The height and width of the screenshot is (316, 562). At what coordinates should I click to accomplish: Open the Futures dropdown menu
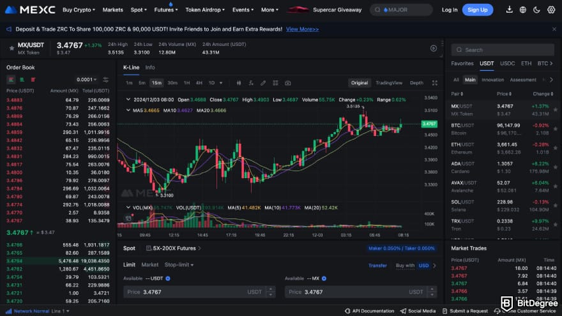click(x=166, y=10)
